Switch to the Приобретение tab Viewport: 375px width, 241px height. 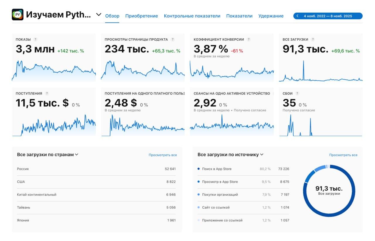[x=142, y=16]
